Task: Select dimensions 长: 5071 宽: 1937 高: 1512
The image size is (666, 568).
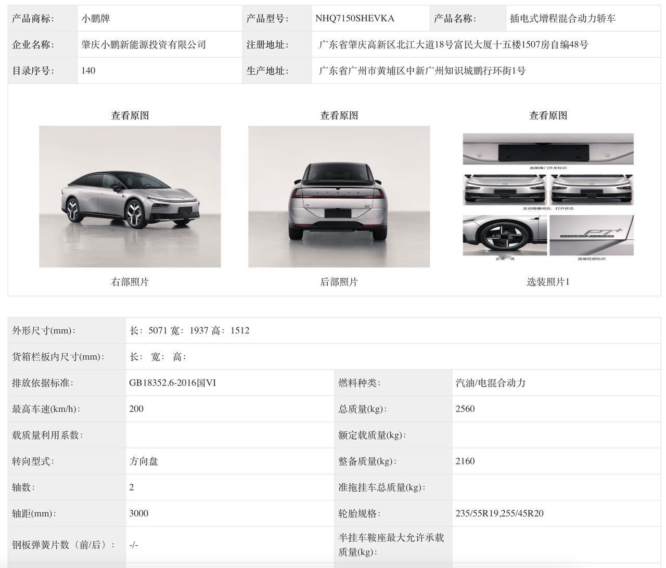Action: (189, 331)
